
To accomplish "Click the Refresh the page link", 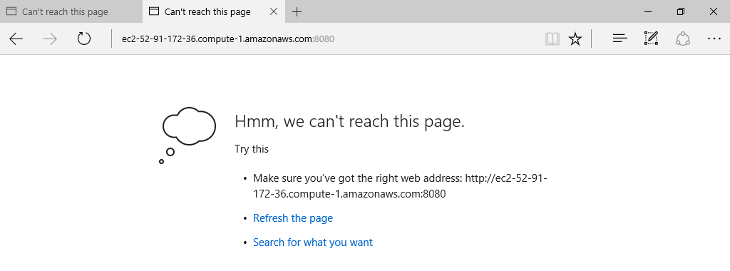I will (293, 218).
